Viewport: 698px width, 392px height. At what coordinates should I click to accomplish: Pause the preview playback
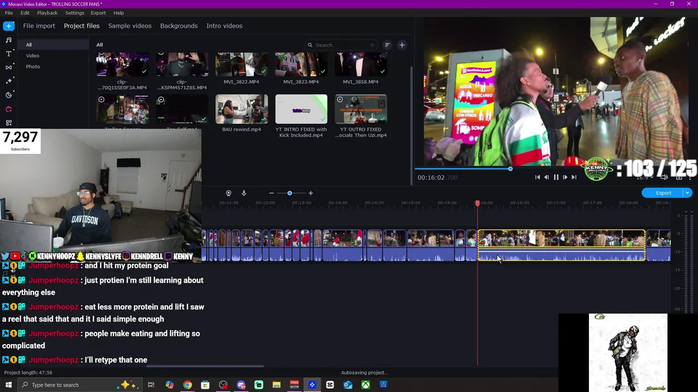[x=556, y=177]
